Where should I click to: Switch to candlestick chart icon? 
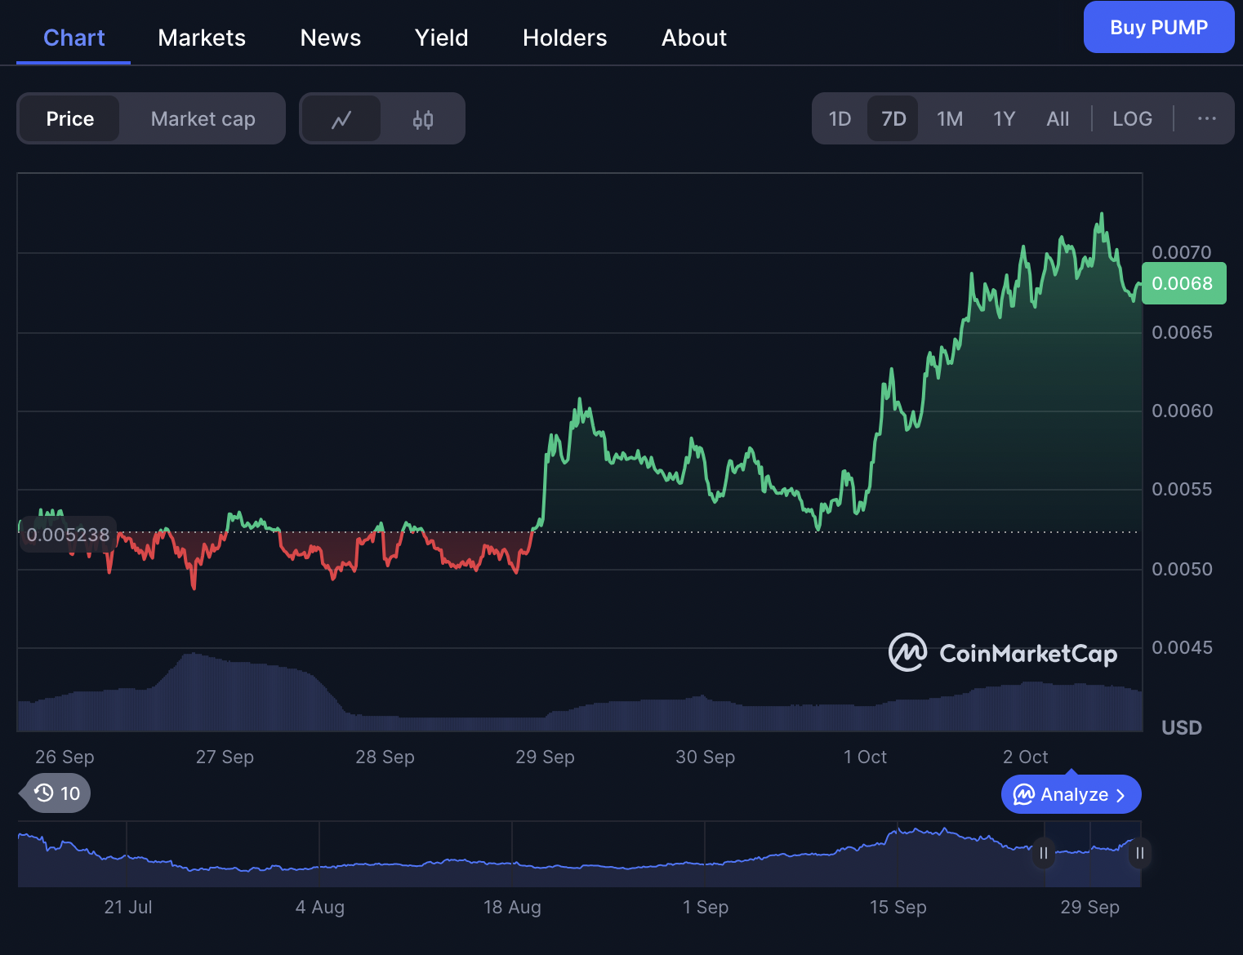[422, 119]
